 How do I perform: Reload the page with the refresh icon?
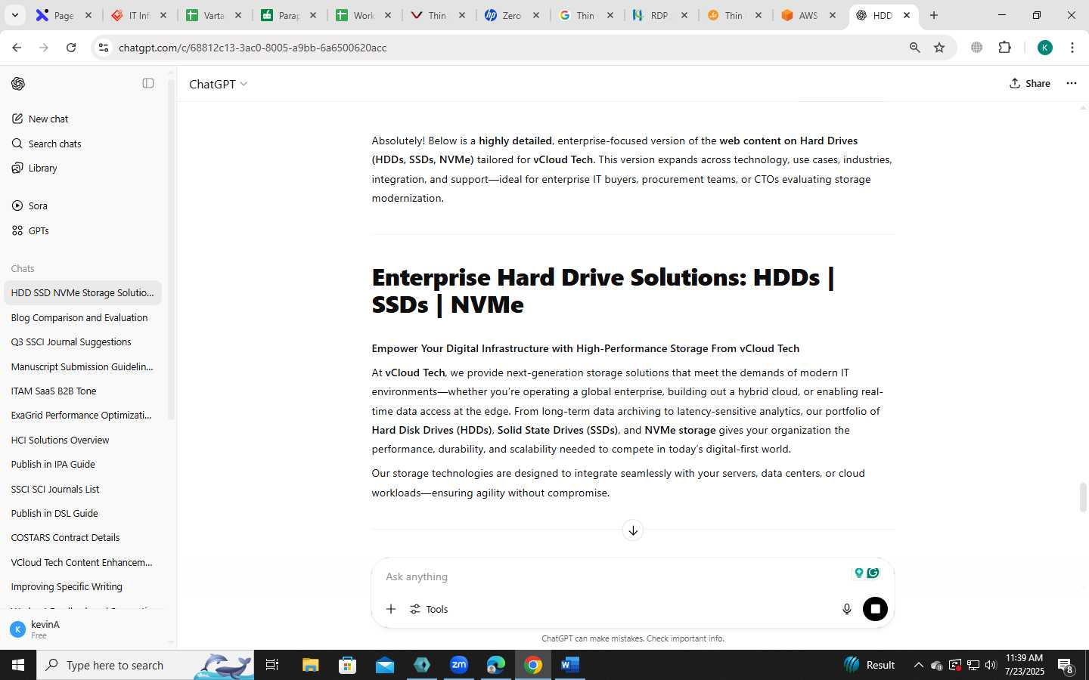coord(71,48)
